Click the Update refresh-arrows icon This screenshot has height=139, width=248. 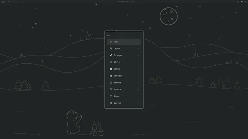(x=111, y=89)
